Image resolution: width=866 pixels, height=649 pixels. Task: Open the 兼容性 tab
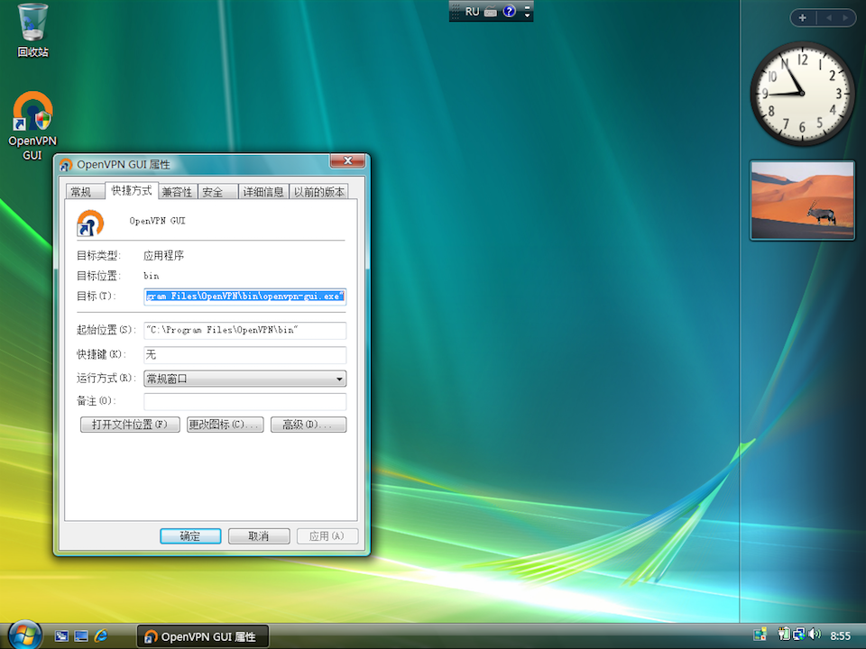tap(178, 191)
